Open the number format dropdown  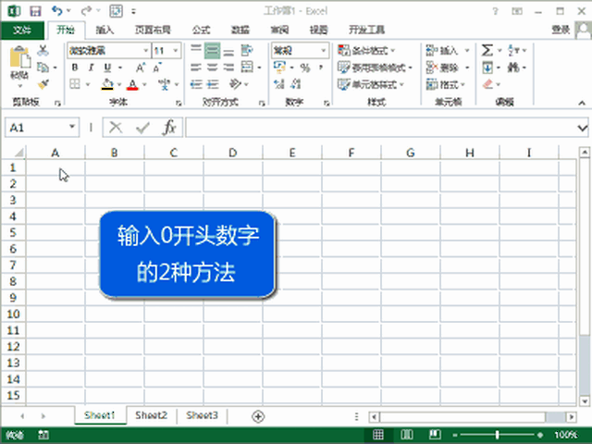tap(323, 51)
